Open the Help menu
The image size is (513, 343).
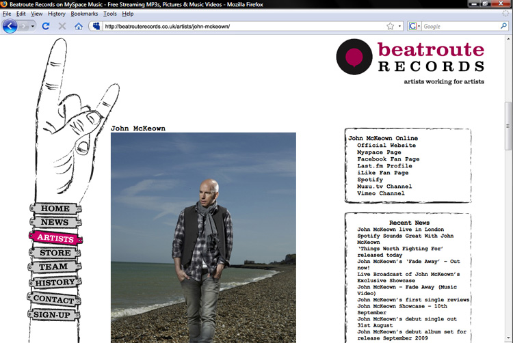128,14
